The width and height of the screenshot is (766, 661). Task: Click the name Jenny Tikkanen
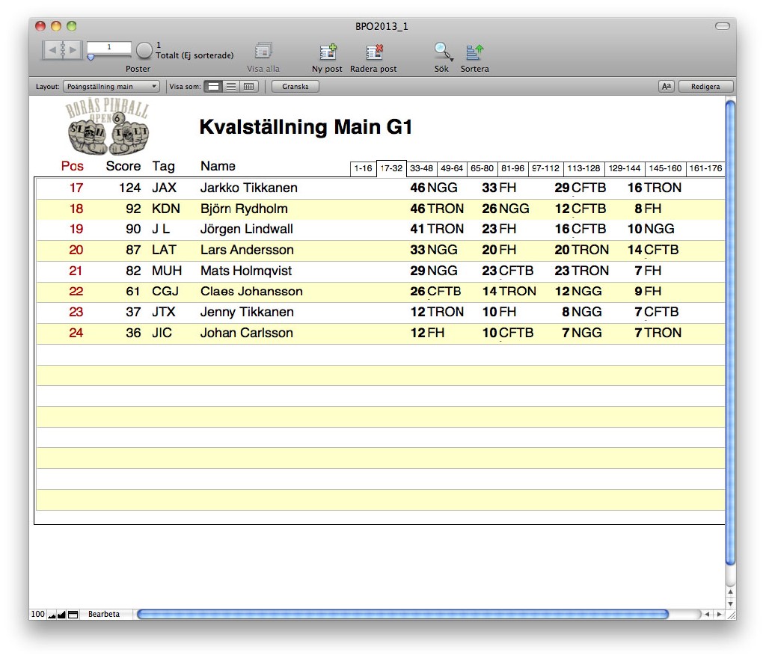(247, 312)
